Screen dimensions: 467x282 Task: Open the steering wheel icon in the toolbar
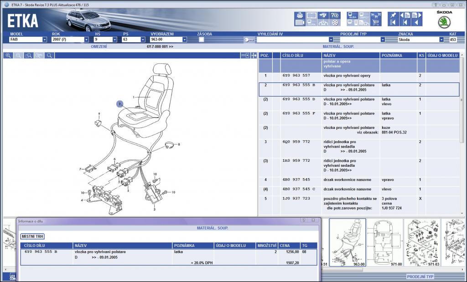point(323,23)
